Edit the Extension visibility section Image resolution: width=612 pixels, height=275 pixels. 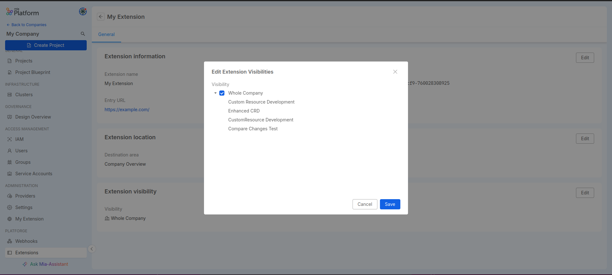pyautogui.click(x=585, y=193)
